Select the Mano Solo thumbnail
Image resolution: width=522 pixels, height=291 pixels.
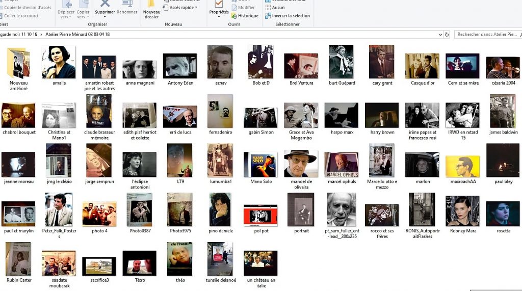pos(260,165)
